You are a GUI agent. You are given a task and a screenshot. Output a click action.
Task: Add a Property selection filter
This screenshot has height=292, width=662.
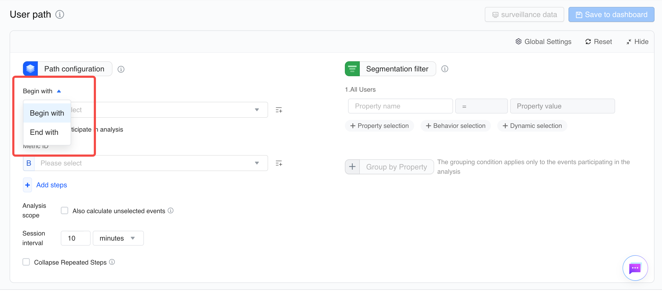coord(380,126)
